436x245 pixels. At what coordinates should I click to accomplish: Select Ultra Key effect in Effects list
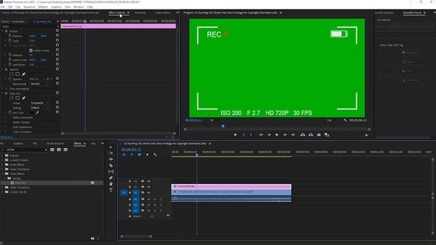coord(20,183)
